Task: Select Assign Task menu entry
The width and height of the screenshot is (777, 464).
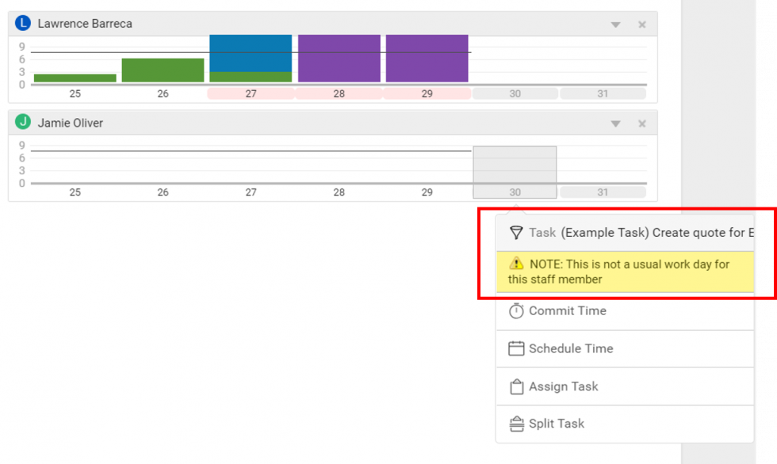Action: pyautogui.click(x=563, y=386)
